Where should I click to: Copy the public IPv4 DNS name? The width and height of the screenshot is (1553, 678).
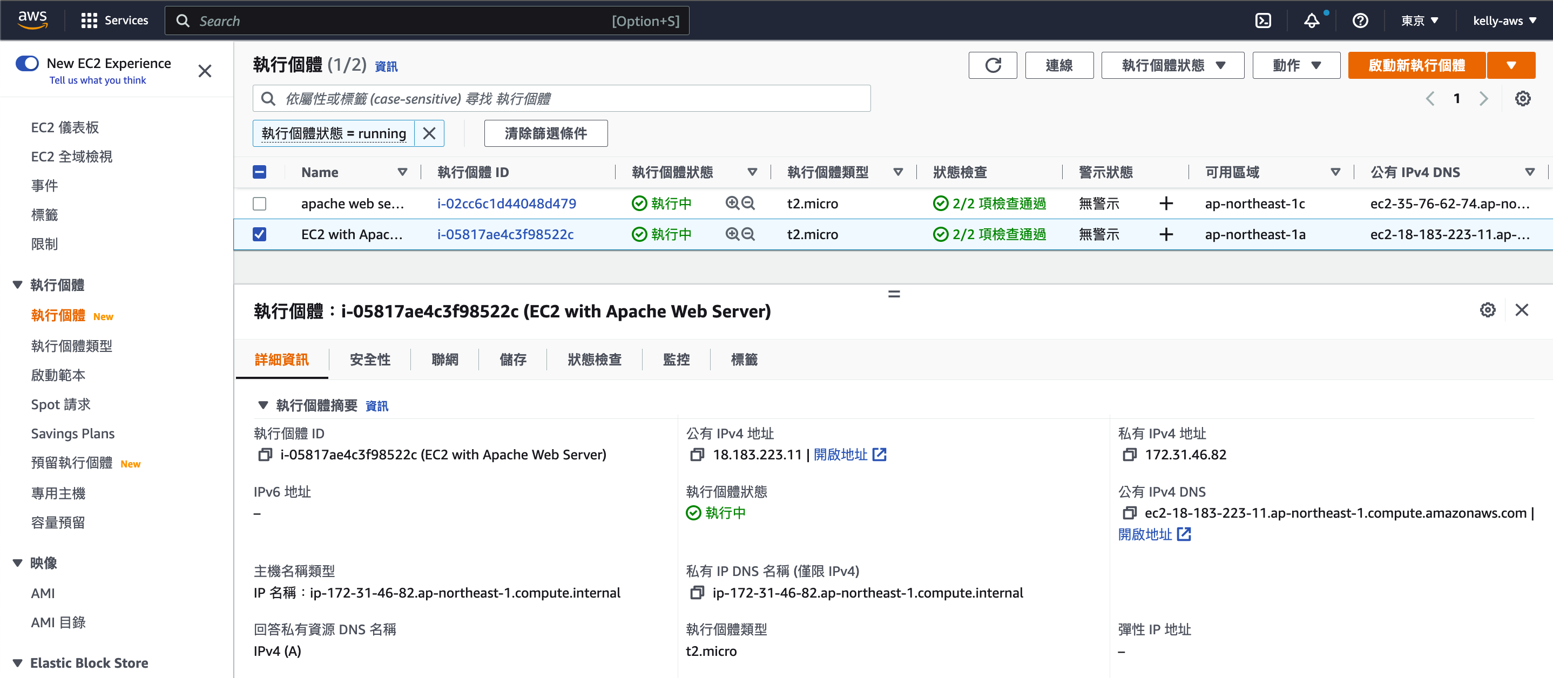(1129, 513)
